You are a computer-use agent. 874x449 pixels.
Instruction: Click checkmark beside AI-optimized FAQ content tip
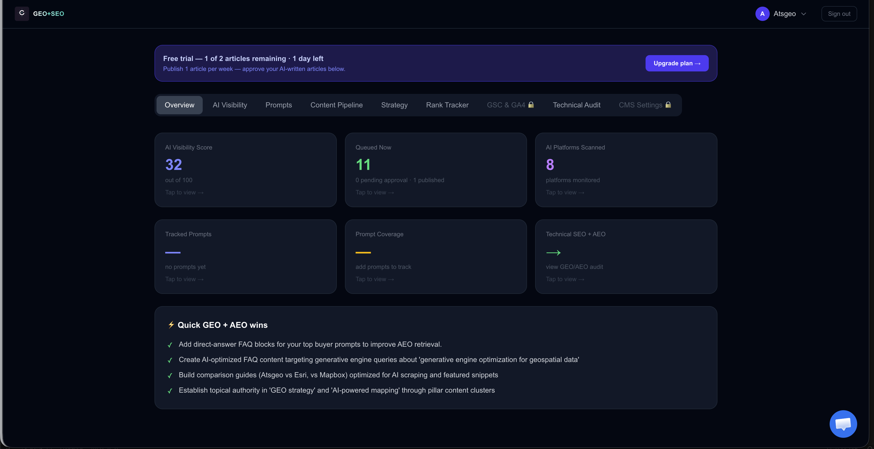(x=170, y=360)
